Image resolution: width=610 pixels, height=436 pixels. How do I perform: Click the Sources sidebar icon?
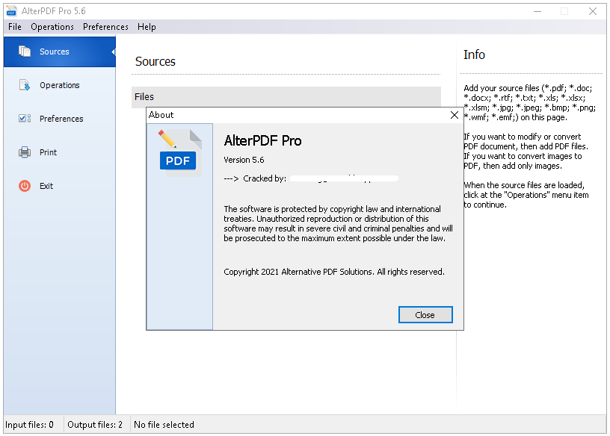click(25, 52)
